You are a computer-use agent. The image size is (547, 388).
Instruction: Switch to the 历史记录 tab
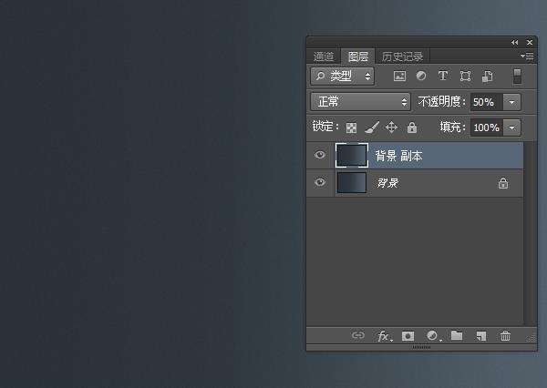[402, 56]
